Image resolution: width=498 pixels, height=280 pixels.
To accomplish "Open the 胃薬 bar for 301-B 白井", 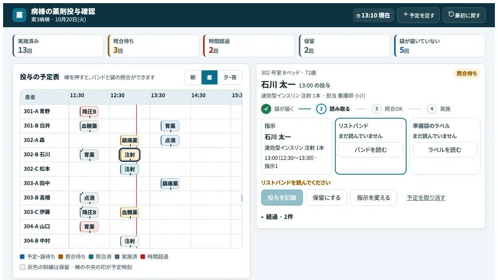I will pos(170,126).
